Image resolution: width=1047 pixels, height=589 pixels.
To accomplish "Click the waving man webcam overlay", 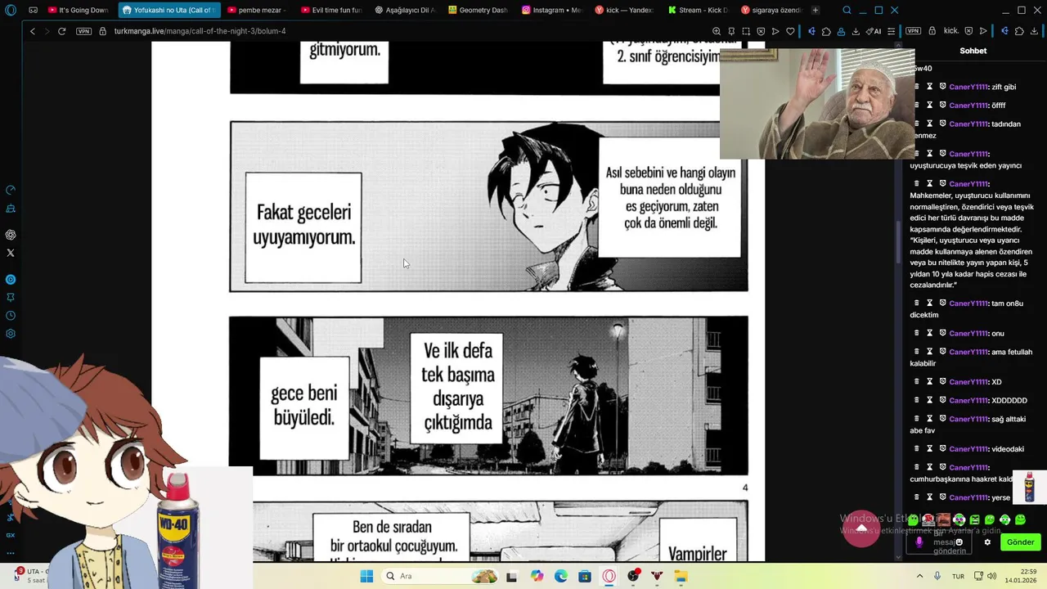I will [817, 104].
